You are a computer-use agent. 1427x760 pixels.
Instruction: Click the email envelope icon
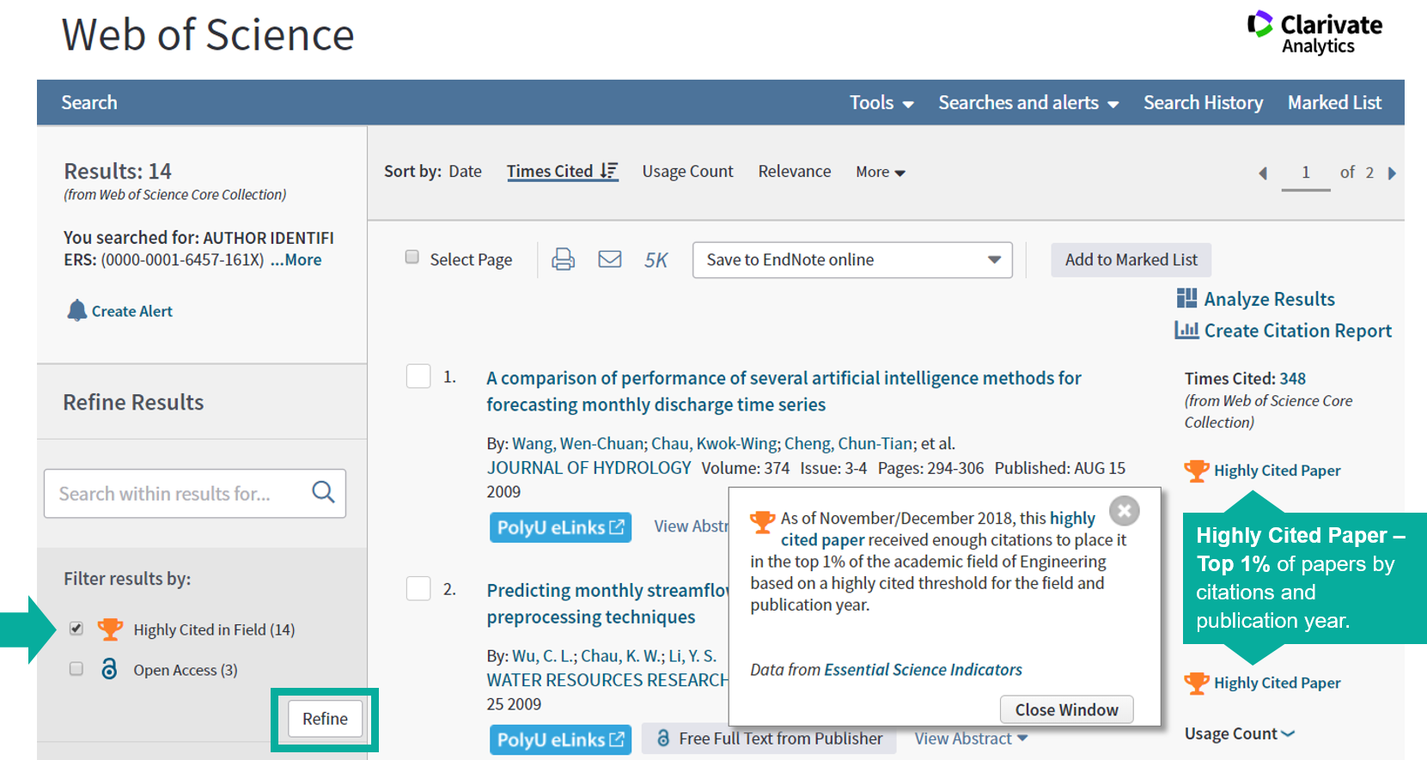pos(610,259)
